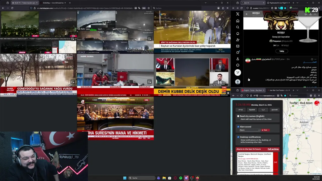Open Windows Start button
322x181 pixels.
pos(125,178)
